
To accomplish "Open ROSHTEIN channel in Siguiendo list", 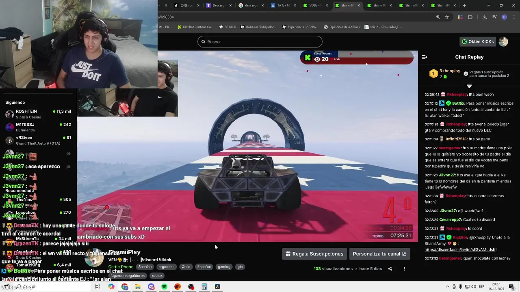I will point(39,114).
